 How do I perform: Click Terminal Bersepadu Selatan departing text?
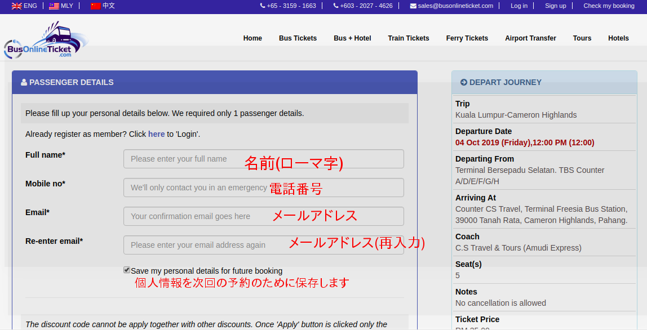pos(530,176)
